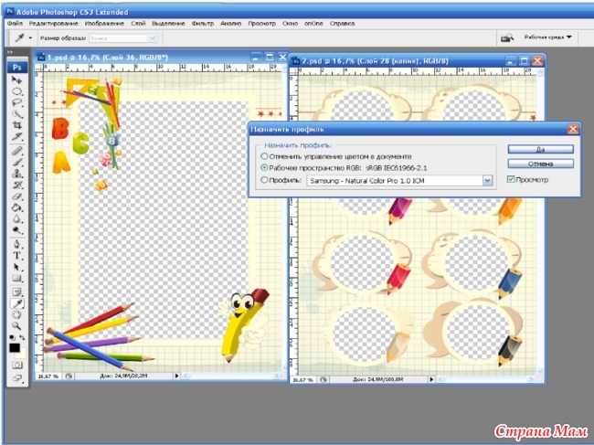Click the Bridge icon in options bar

(x=504, y=37)
